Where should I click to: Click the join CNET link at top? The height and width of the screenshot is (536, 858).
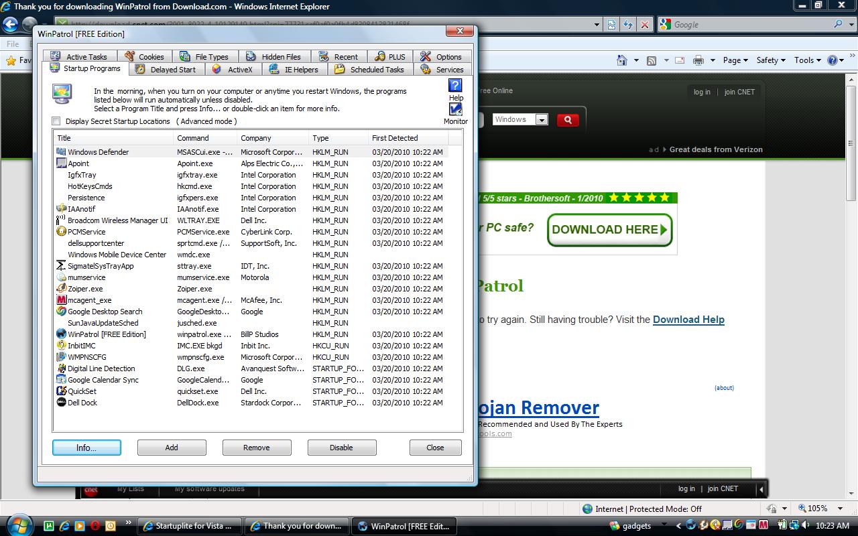point(739,92)
